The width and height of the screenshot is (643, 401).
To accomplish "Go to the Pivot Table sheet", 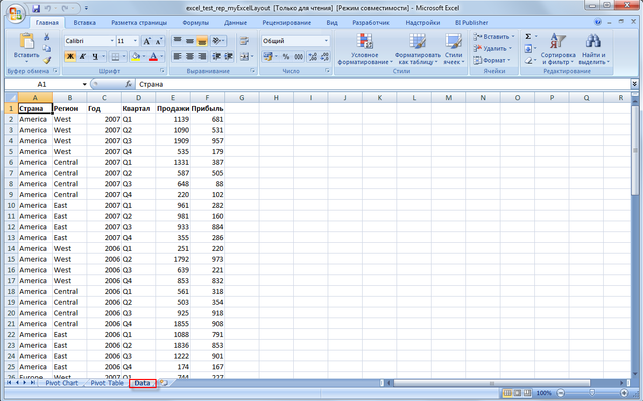I will 107,383.
